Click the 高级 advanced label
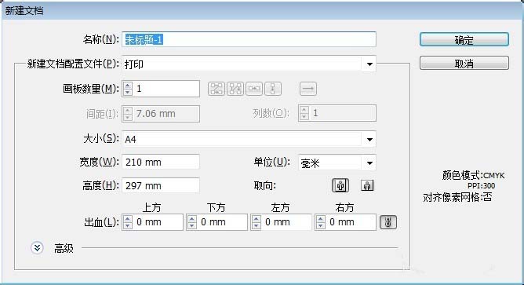Screen dimensions: 524x285 pyautogui.click(x=64, y=248)
